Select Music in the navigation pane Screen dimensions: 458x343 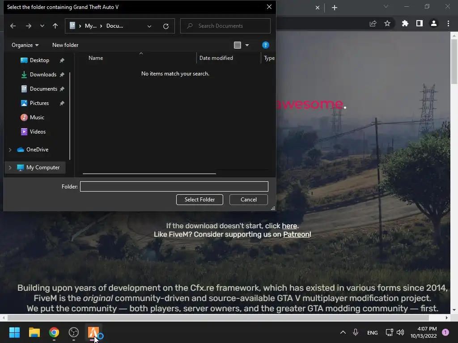pos(37,117)
